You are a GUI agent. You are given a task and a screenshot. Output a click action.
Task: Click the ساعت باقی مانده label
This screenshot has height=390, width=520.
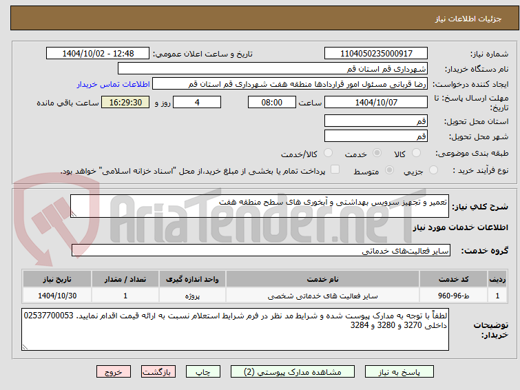click(67, 103)
